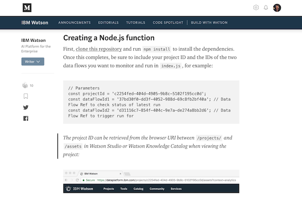Follow the "clone this repository" link
Image resolution: width=302 pixels, height=202 pixels.
(99, 49)
